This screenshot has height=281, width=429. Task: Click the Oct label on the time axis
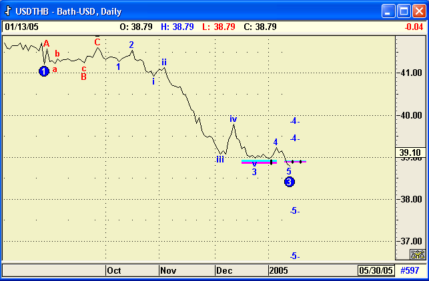[x=114, y=270]
